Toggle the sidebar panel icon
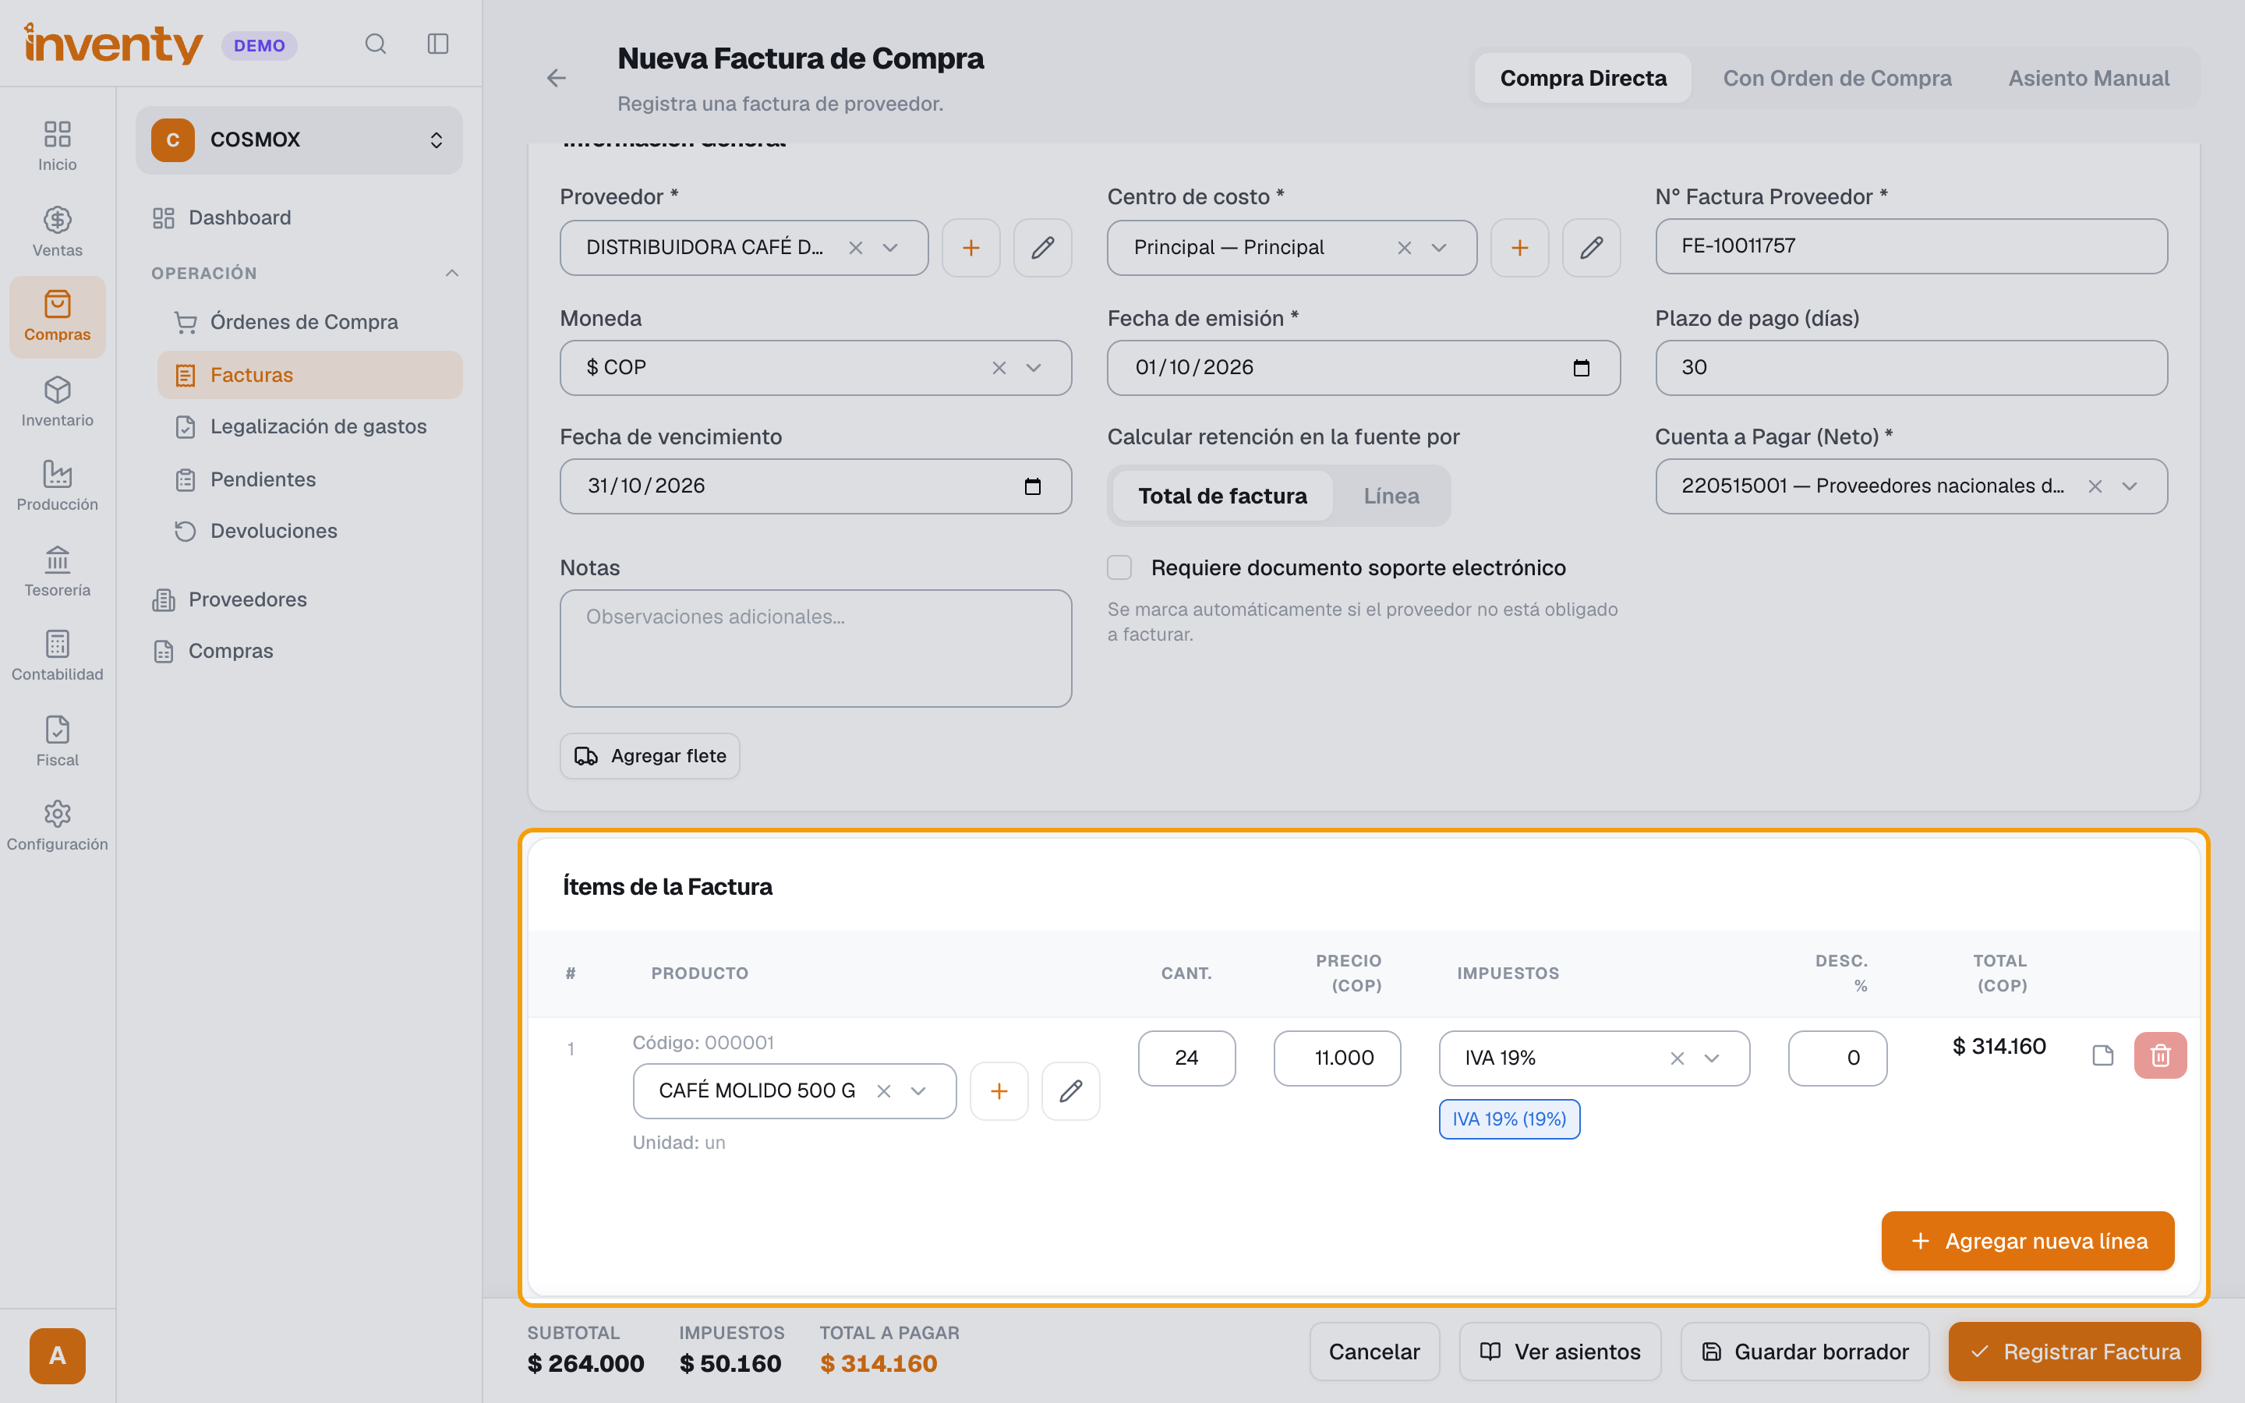This screenshot has width=2245, height=1403. click(x=438, y=44)
